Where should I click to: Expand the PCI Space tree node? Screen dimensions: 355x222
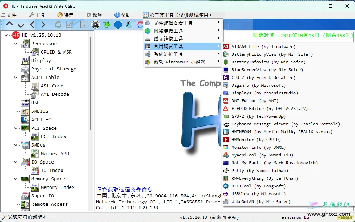(15, 128)
